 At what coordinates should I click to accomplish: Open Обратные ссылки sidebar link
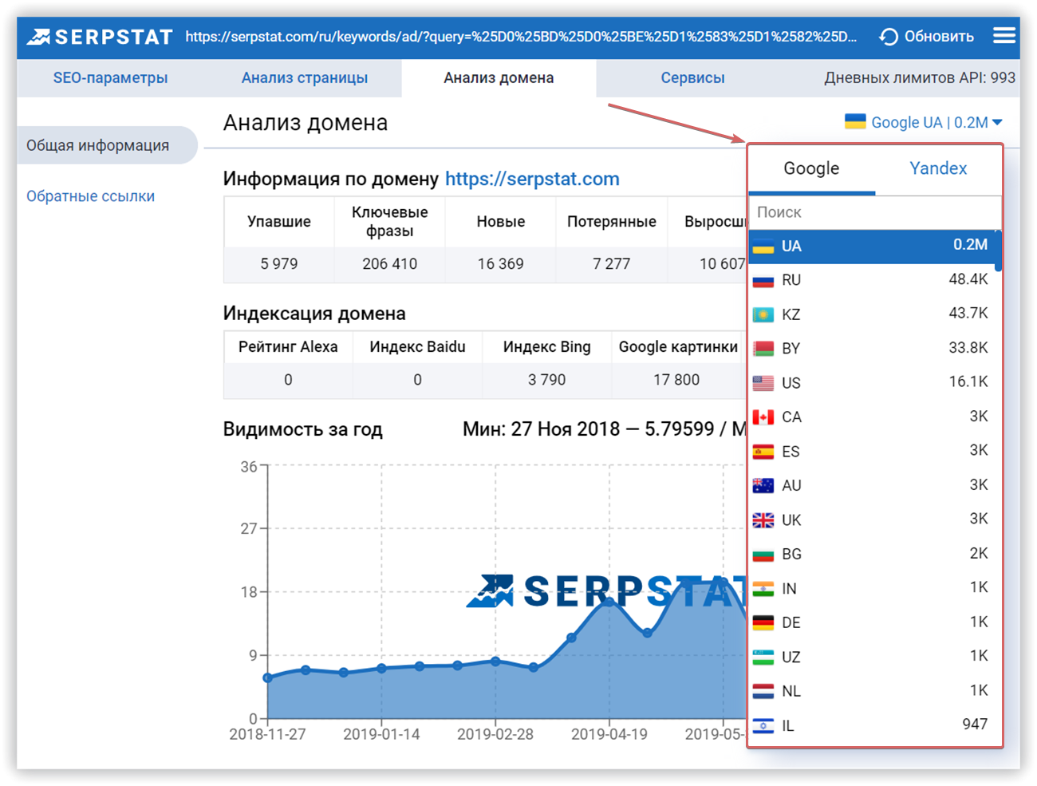90,196
